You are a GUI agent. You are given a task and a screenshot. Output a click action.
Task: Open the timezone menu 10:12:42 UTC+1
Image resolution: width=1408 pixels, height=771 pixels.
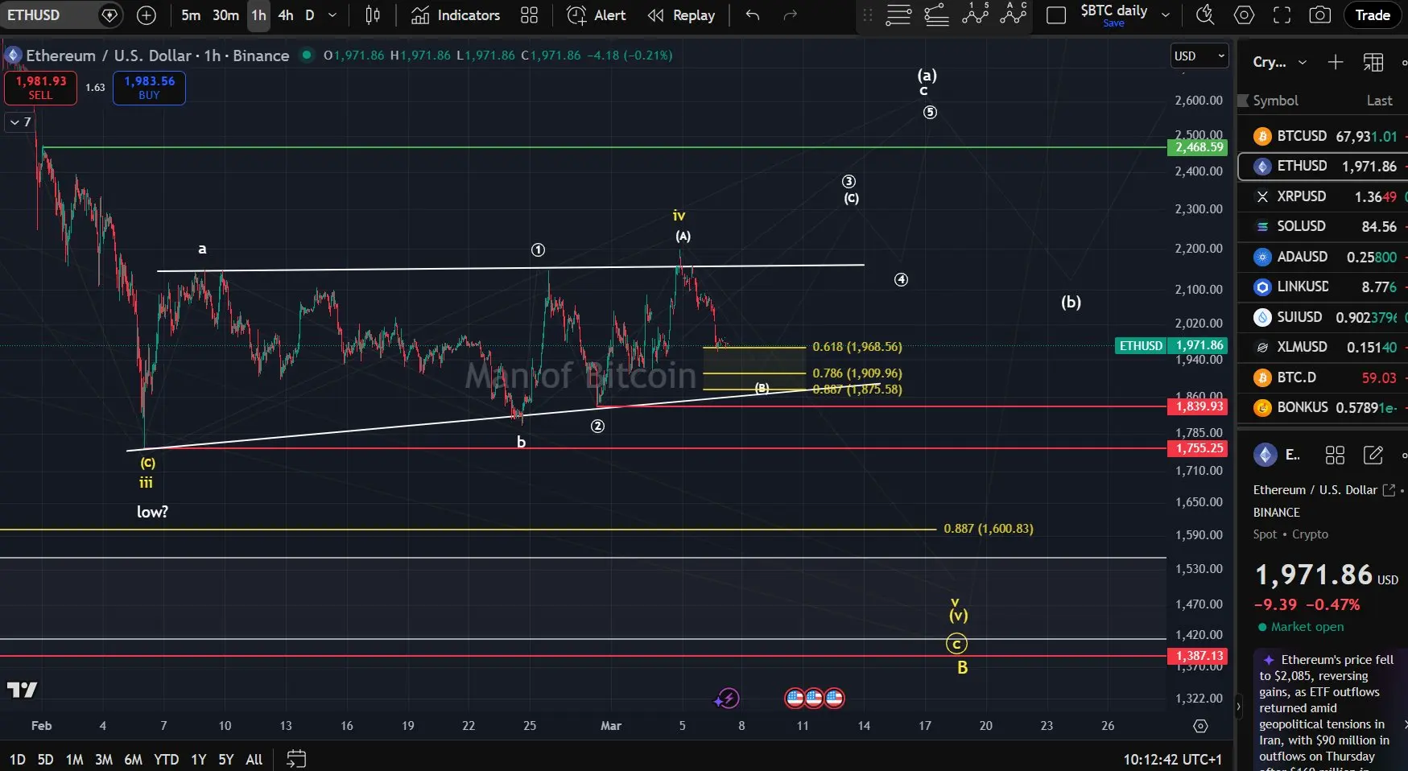[1172, 759]
